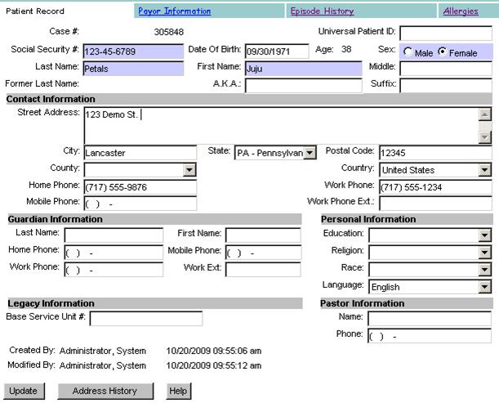
Task: Click the Base Service Unit field
Action: (145, 318)
